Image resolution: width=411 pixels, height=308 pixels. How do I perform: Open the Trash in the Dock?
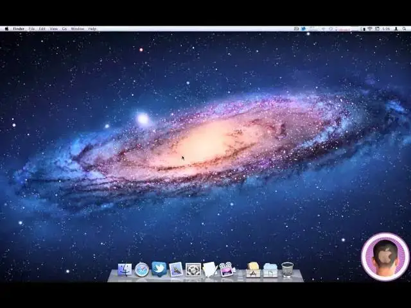coord(287,269)
